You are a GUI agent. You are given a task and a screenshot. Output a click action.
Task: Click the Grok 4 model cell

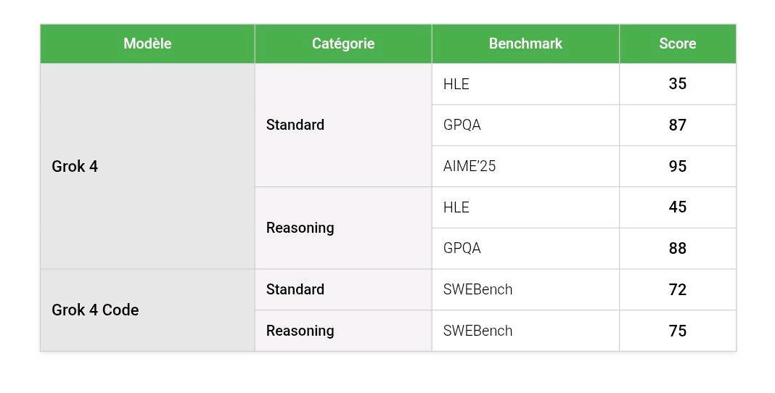[x=75, y=166]
